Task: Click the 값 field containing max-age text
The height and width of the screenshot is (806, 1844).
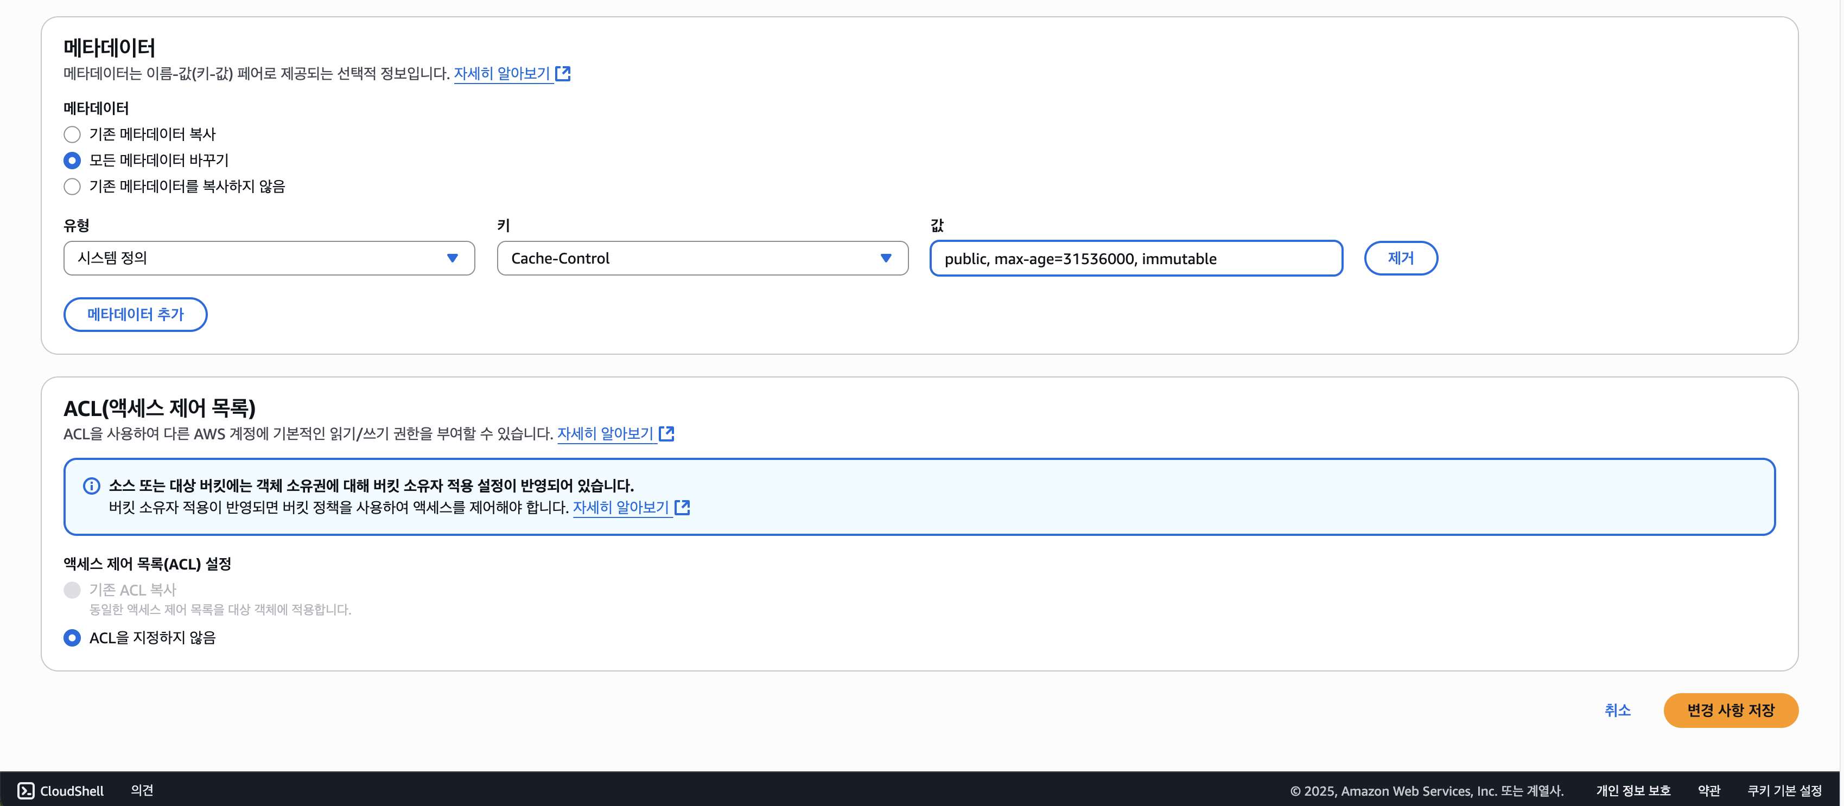Action: coord(1135,258)
